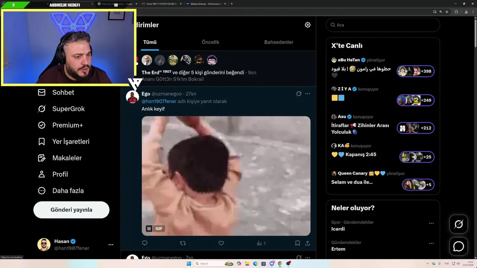Open the floating messages chat button
477x268 pixels.
tap(458, 246)
